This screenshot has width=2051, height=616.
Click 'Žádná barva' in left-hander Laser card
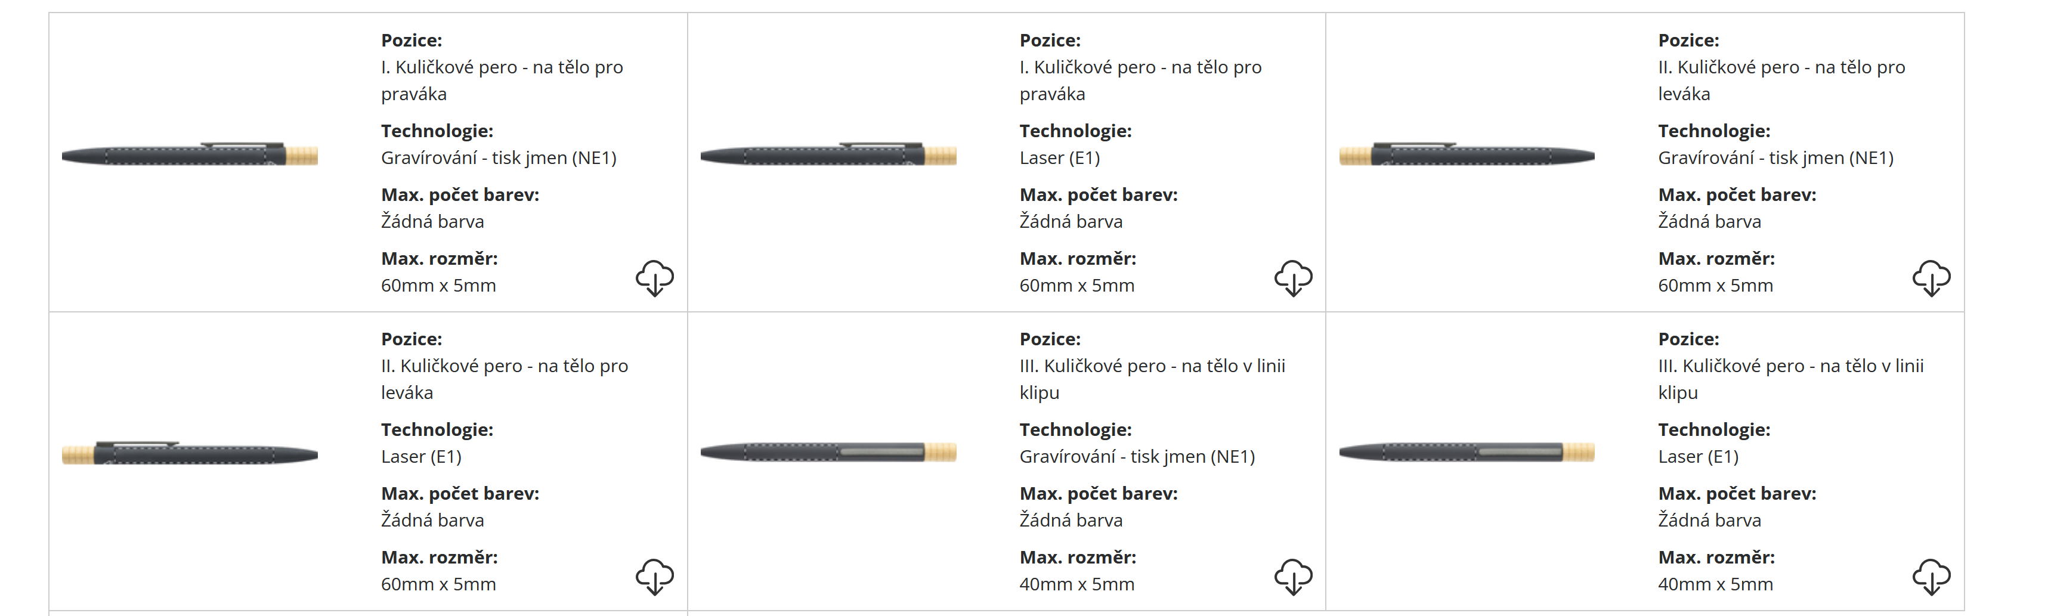click(x=432, y=521)
